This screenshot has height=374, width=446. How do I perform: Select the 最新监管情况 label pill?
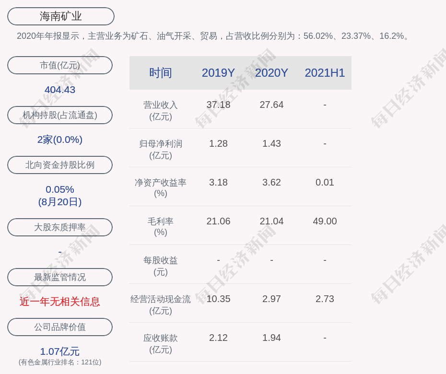click(60, 277)
